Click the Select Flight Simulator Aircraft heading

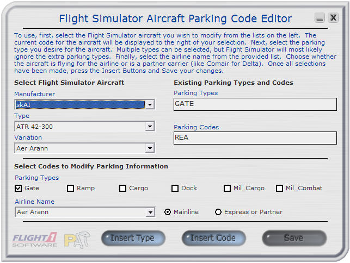69,83
